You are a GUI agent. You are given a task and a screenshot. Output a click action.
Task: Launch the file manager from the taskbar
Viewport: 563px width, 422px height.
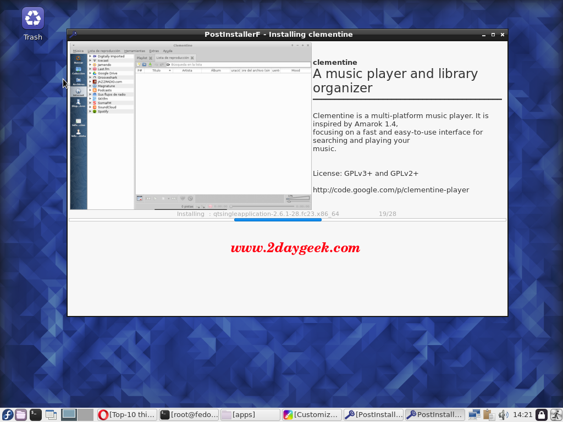pos(21,415)
